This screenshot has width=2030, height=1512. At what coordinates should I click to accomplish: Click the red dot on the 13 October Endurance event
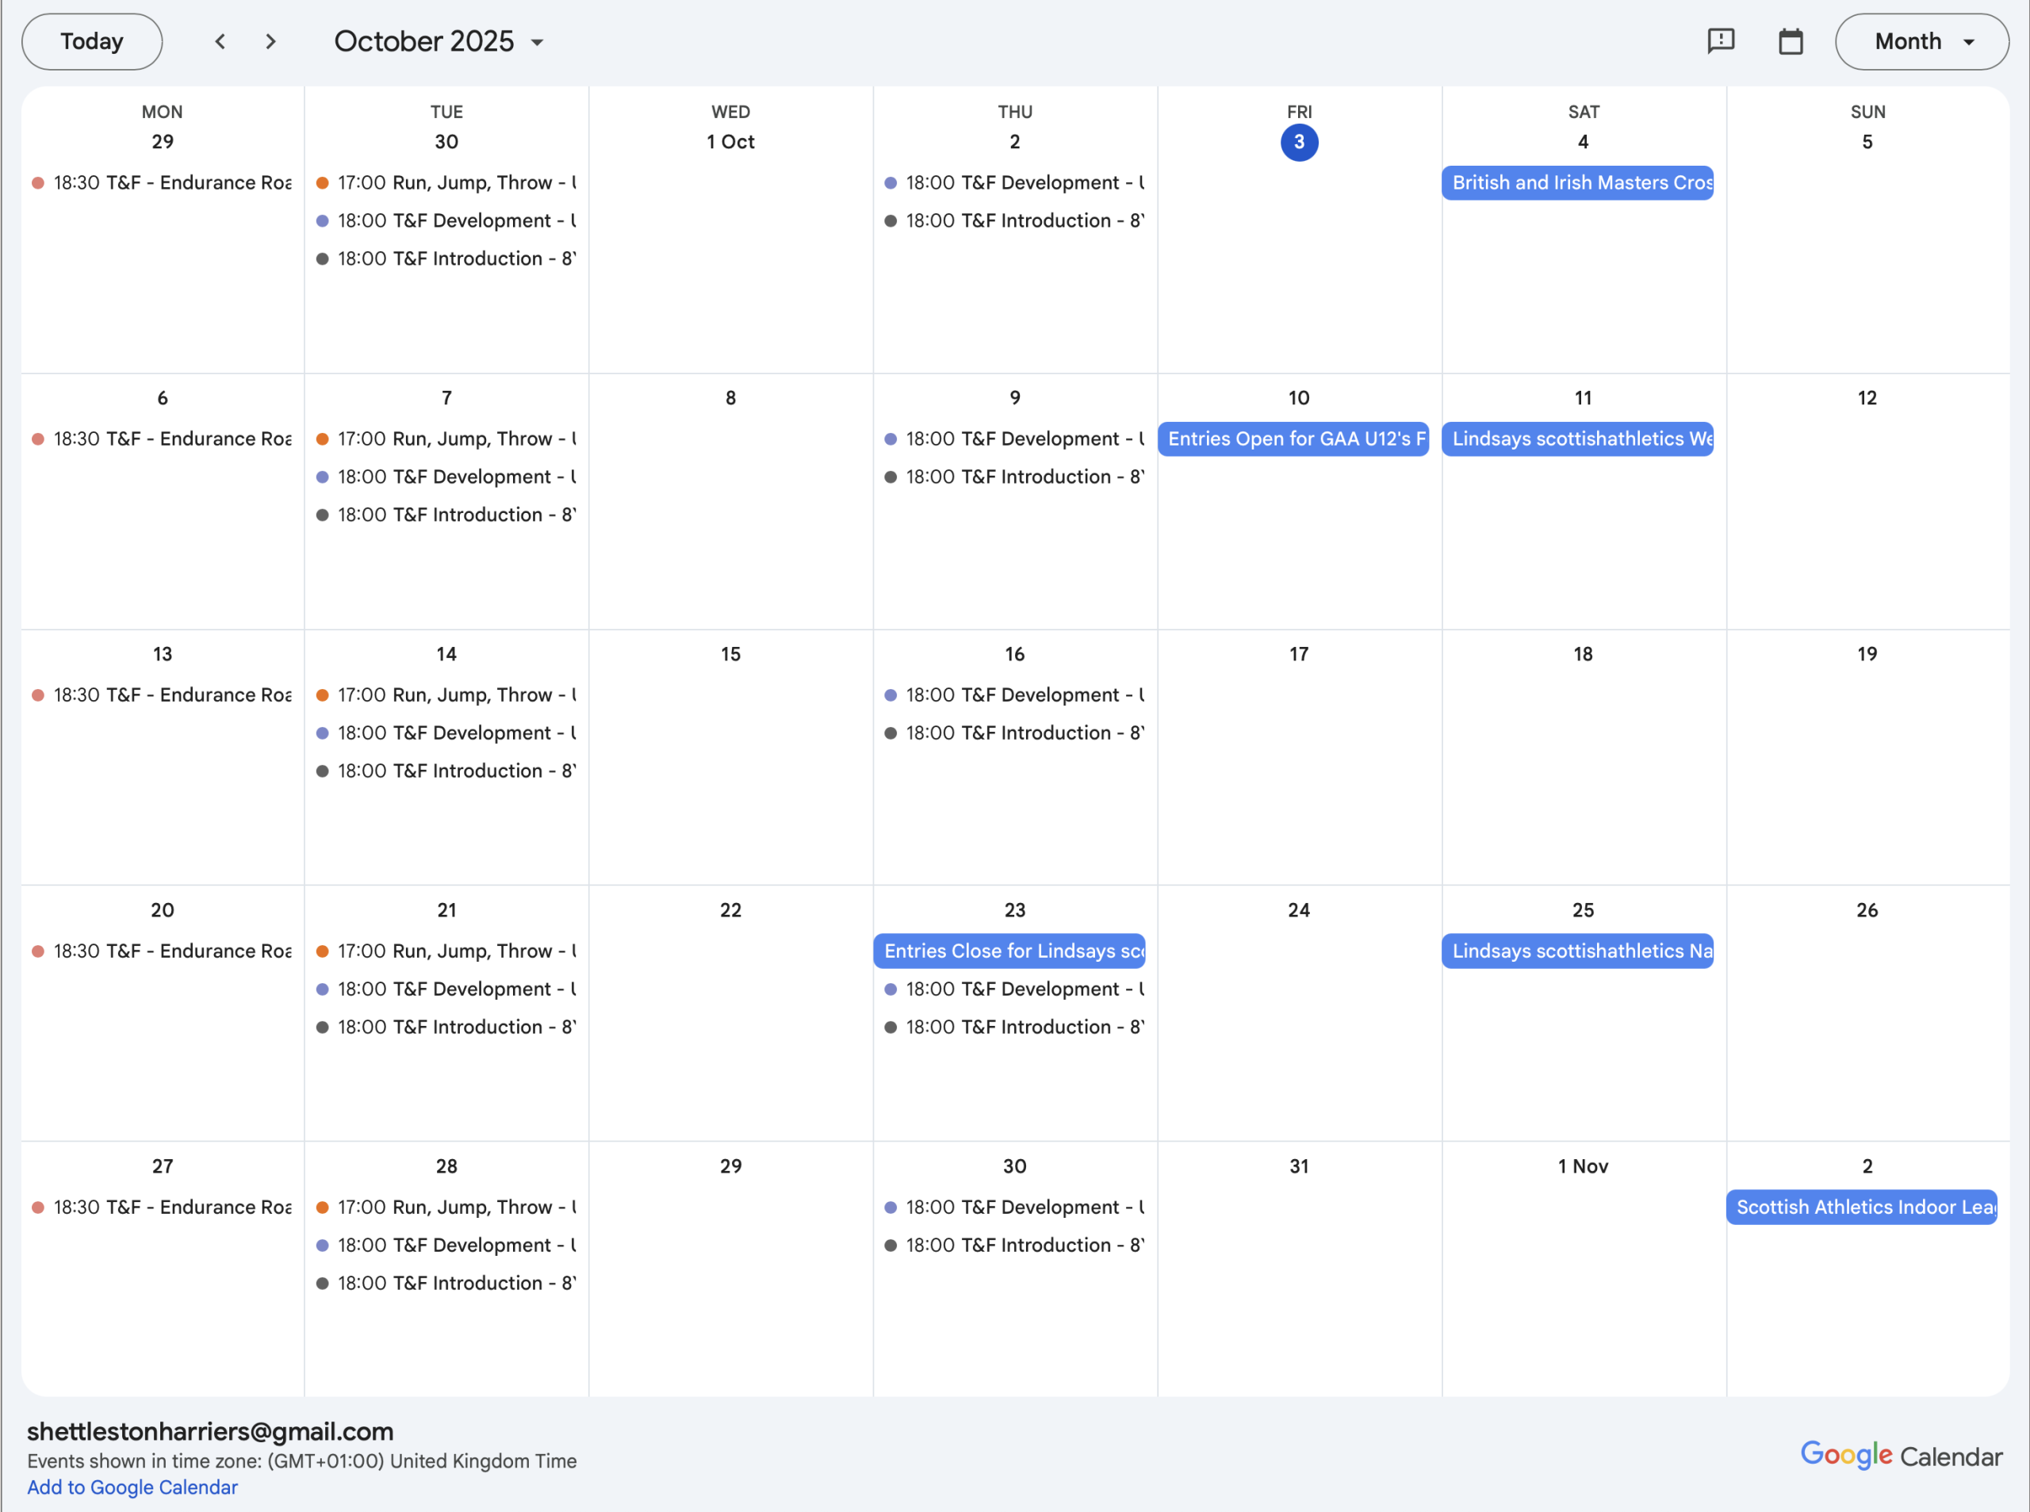point(38,695)
